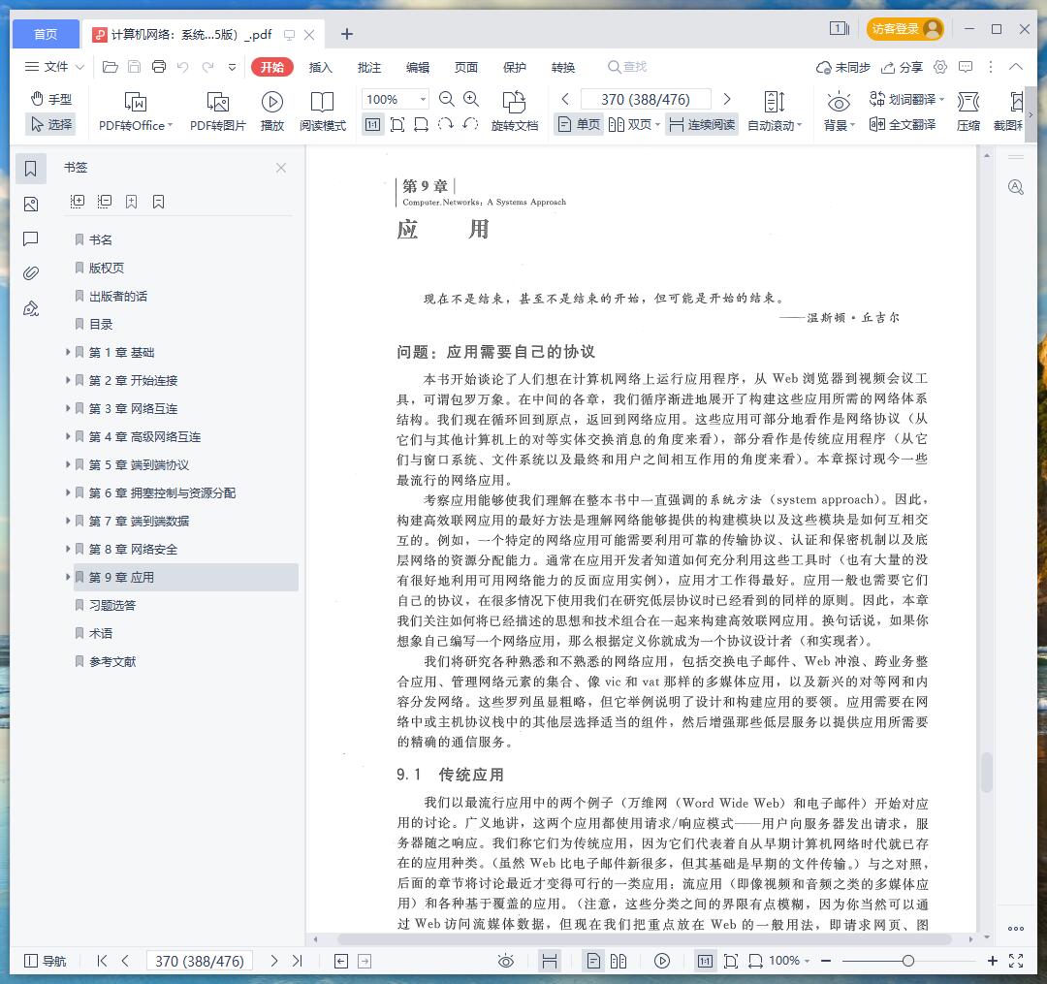
Task: Open the 转换 ribbon tab
Action: [x=563, y=67]
